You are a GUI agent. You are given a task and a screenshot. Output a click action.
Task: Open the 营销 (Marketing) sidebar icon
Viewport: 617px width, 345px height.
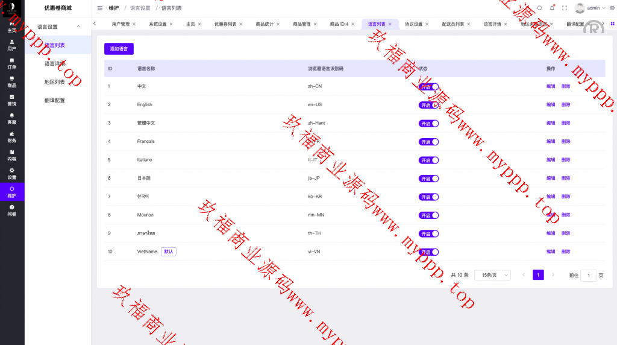[x=11, y=100]
